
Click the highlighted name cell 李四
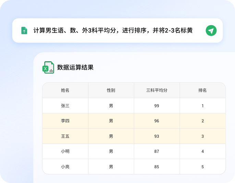[x=65, y=121]
